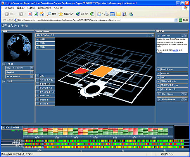
Task: Select the 一階 floor button
Action: tap(45, 39)
